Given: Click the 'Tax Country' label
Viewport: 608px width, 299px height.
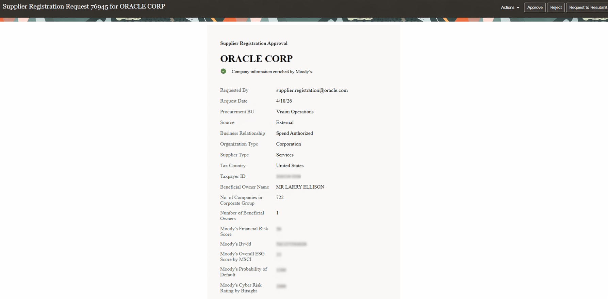Looking at the screenshot, I should coord(233,165).
